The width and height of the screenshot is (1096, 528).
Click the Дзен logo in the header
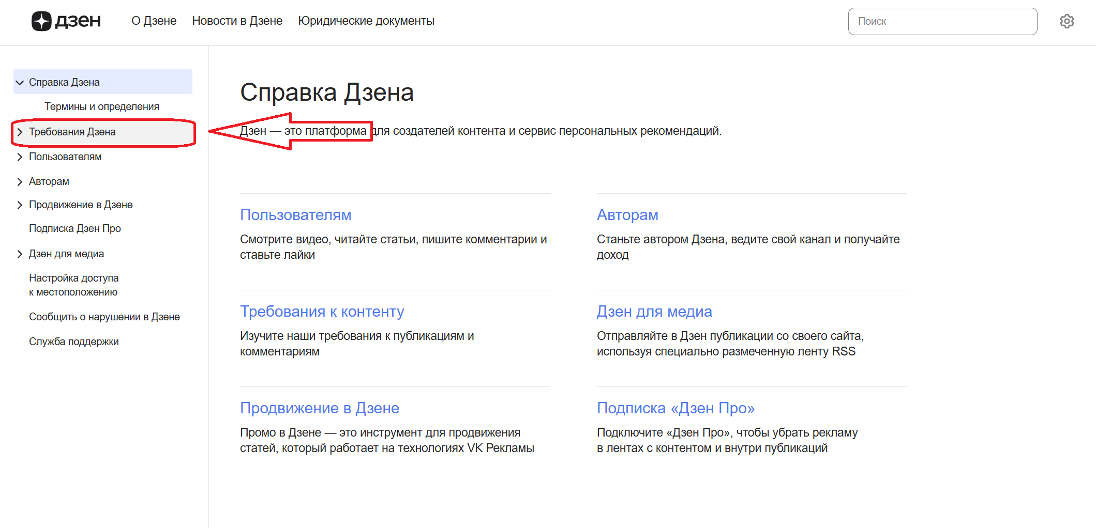66,21
